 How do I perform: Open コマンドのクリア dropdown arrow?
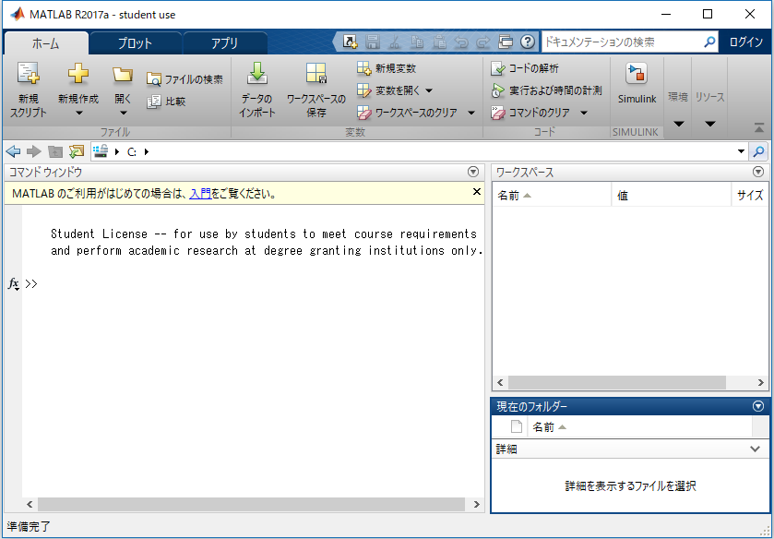click(x=583, y=113)
